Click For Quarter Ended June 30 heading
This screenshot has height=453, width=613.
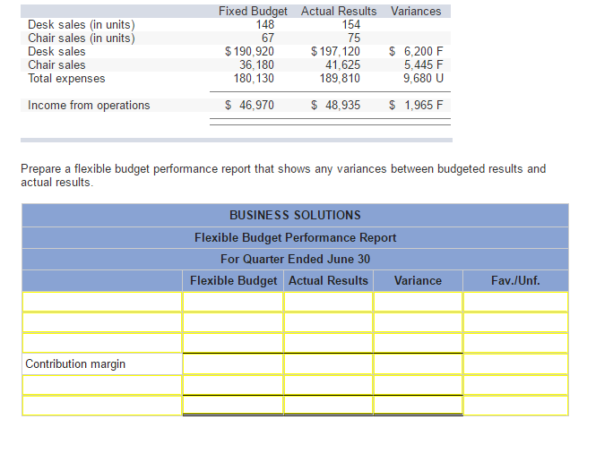click(295, 259)
